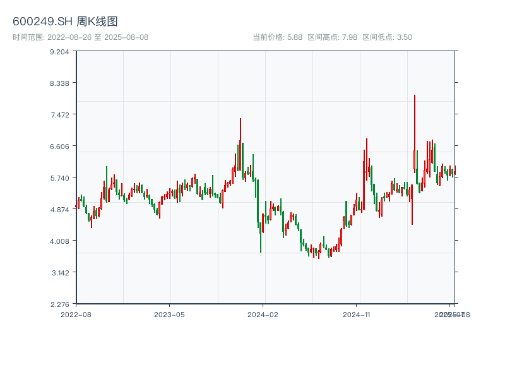Click the period high label 区间高点: 7.98
Viewport: 505px width, 379px height.
coord(333,37)
